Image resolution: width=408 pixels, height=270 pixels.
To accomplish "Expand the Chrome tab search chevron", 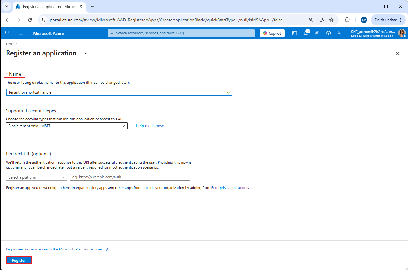I will [6, 6].
